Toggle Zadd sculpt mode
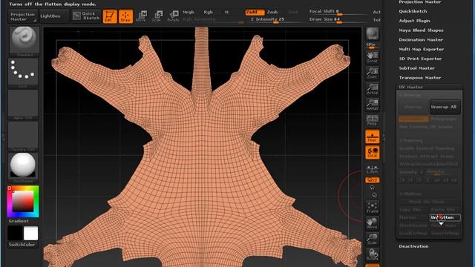Image resolution: width=475 pixels, height=267 pixels. pyautogui.click(x=255, y=12)
